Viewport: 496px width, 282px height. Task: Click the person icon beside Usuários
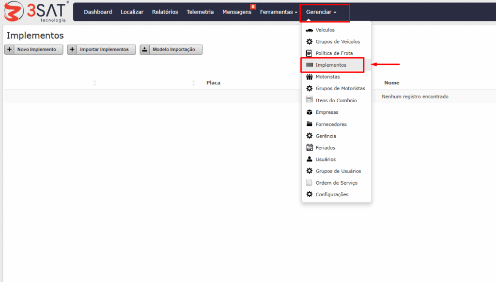tap(309, 159)
